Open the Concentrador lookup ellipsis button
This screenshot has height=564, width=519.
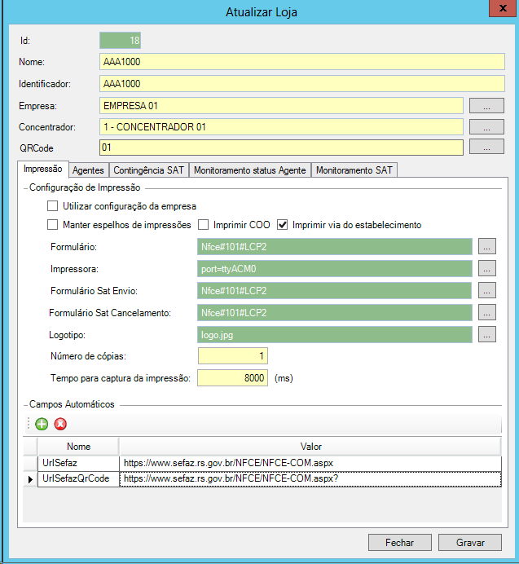click(x=486, y=126)
